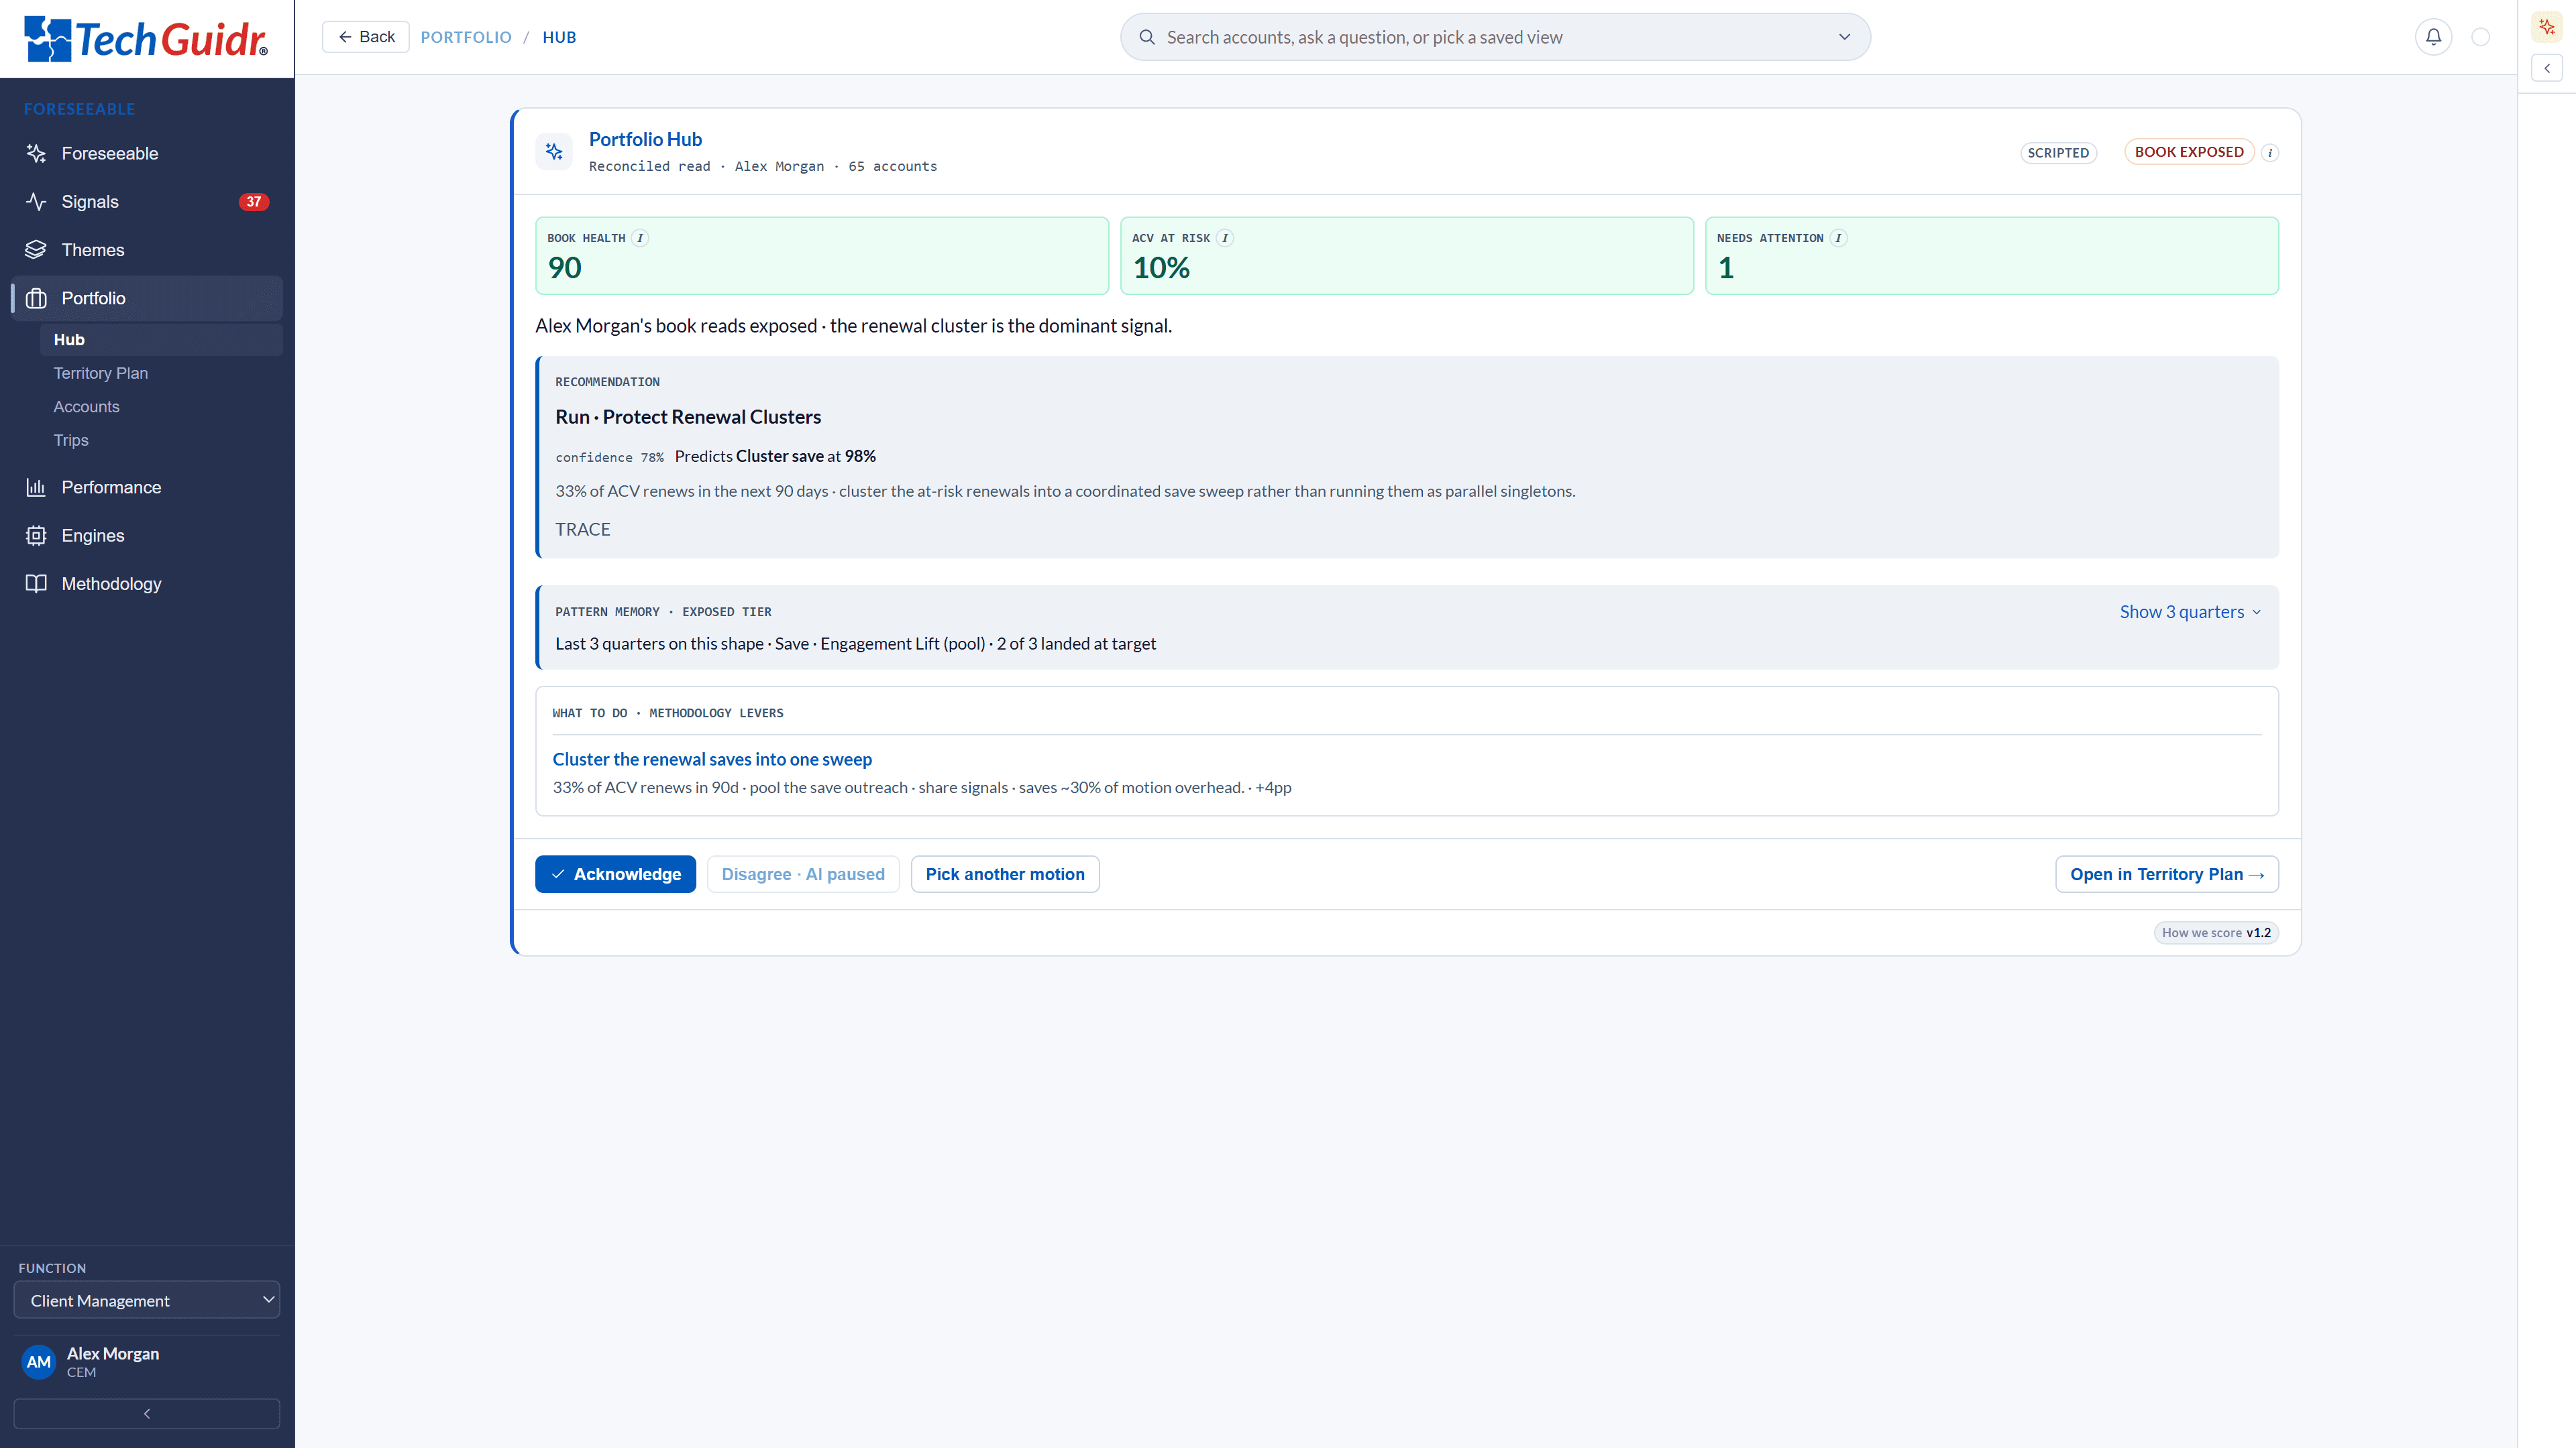Open the notifications bell
Screen dimensions: 2576x1448
[2433, 37]
